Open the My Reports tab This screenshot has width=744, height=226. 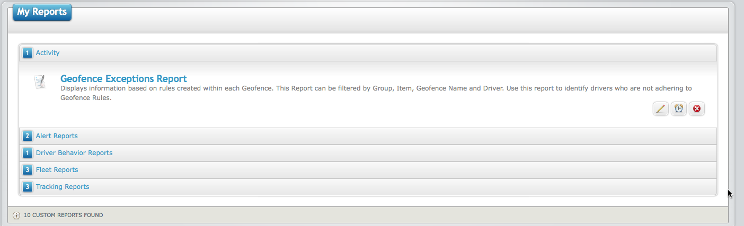42,12
